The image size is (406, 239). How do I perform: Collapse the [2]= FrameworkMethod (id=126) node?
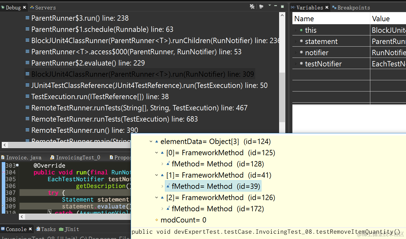click(x=157, y=198)
